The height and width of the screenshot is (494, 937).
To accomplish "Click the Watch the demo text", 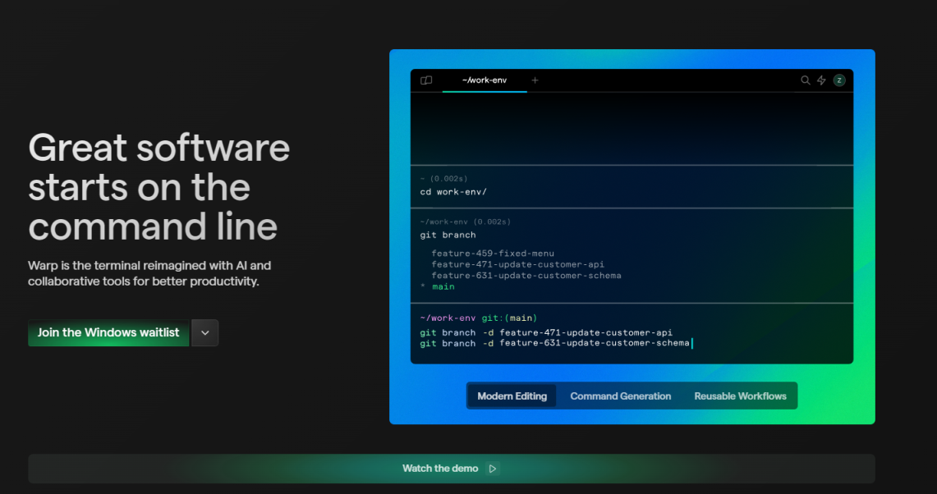I will (x=439, y=469).
